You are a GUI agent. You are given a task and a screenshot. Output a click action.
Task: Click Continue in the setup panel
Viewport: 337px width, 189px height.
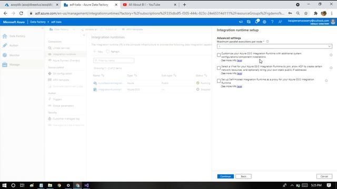click(225, 176)
